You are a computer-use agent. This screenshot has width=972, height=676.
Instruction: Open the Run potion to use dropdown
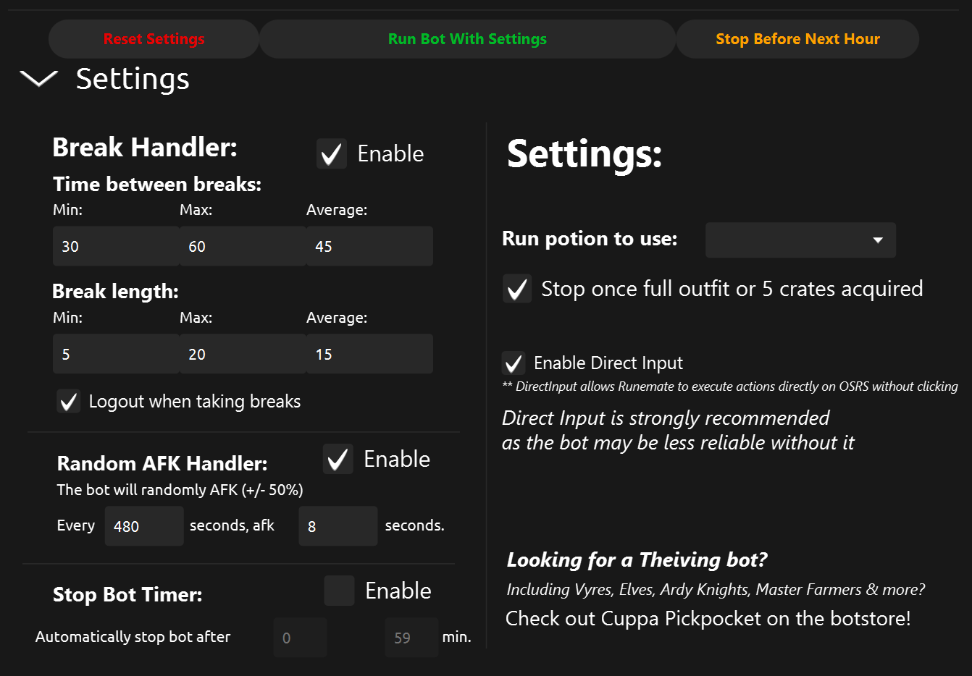click(x=800, y=240)
